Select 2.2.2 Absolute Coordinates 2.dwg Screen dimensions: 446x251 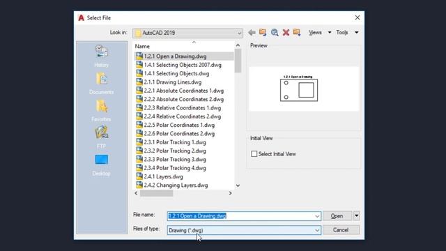point(184,99)
